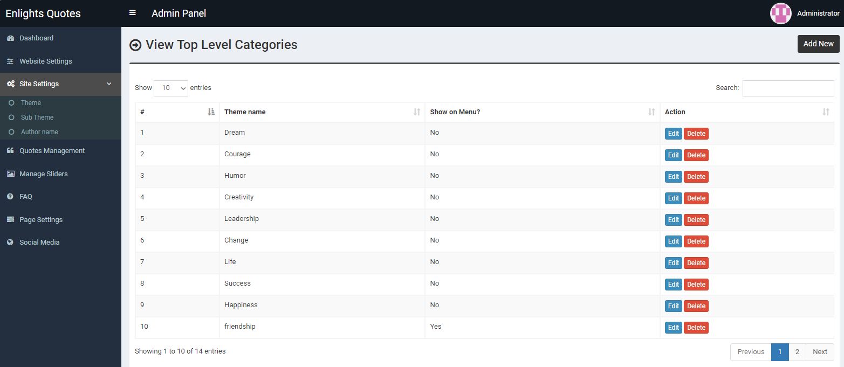
Task: Collapse the Site Settings chevron
Action: coord(109,84)
